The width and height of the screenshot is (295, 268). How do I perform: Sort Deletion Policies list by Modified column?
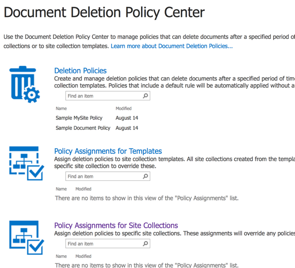click(x=123, y=109)
